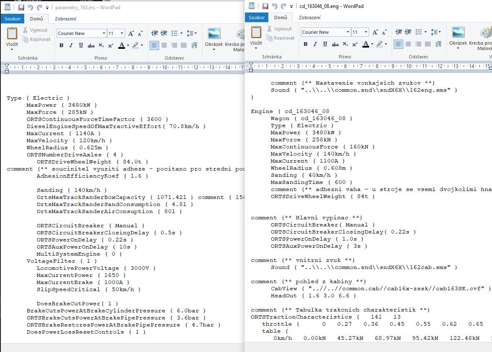Click Undo arrow in cd_163046_08.eng title bar
The width and height of the screenshot is (492, 352).
(275, 6)
